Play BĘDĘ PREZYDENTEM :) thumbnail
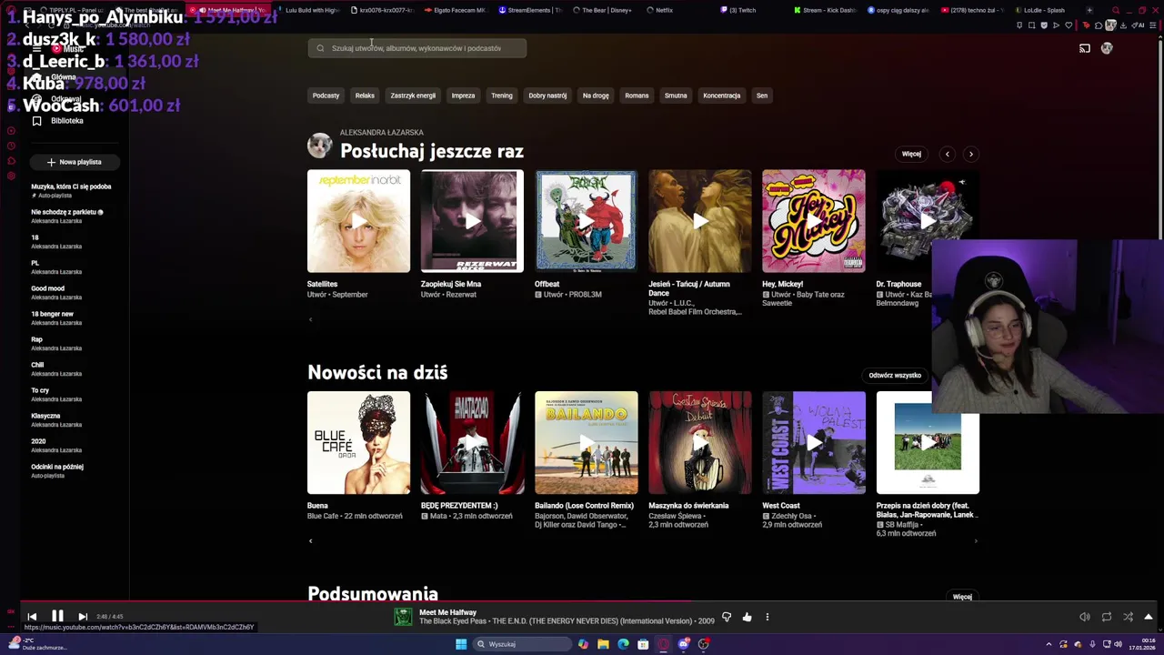The width and height of the screenshot is (1164, 655). pyautogui.click(x=472, y=443)
